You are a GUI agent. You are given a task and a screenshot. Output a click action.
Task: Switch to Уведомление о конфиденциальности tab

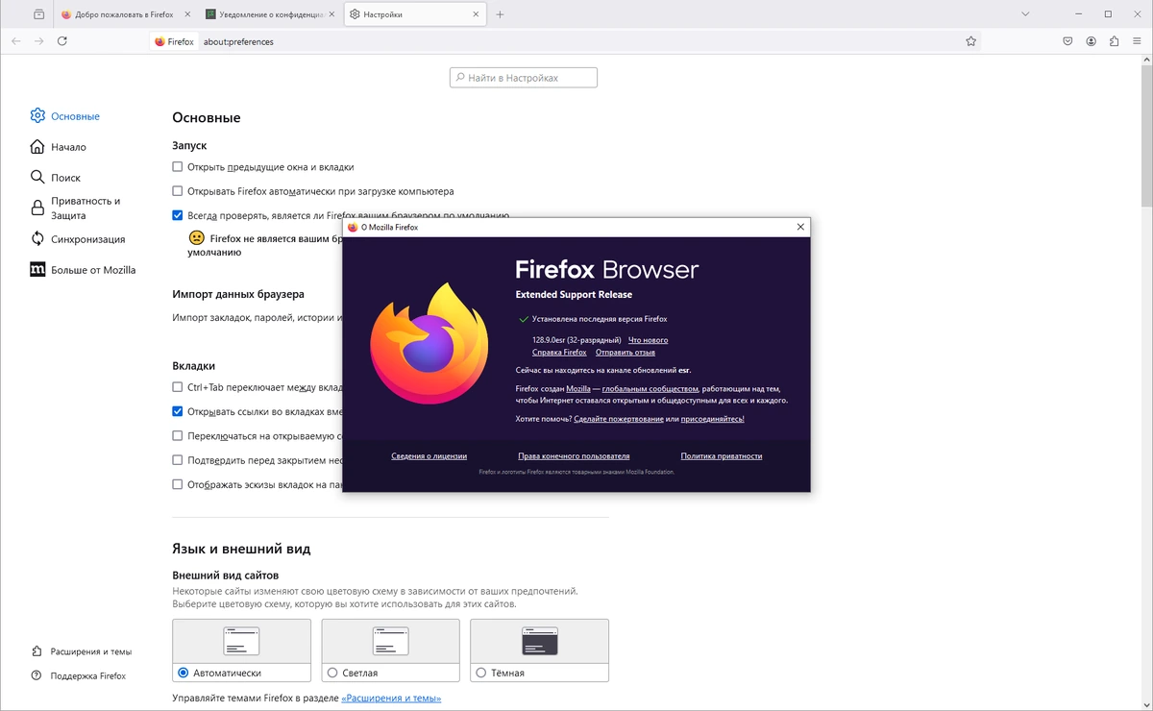[x=271, y=14]
